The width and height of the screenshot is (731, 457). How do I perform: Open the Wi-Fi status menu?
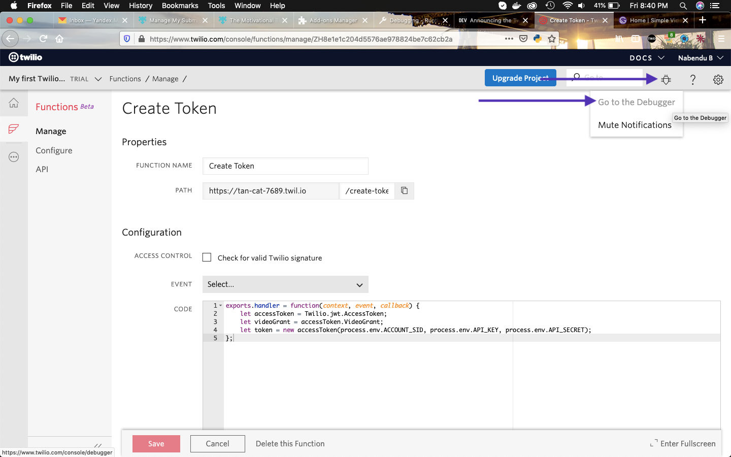[568, 6]
